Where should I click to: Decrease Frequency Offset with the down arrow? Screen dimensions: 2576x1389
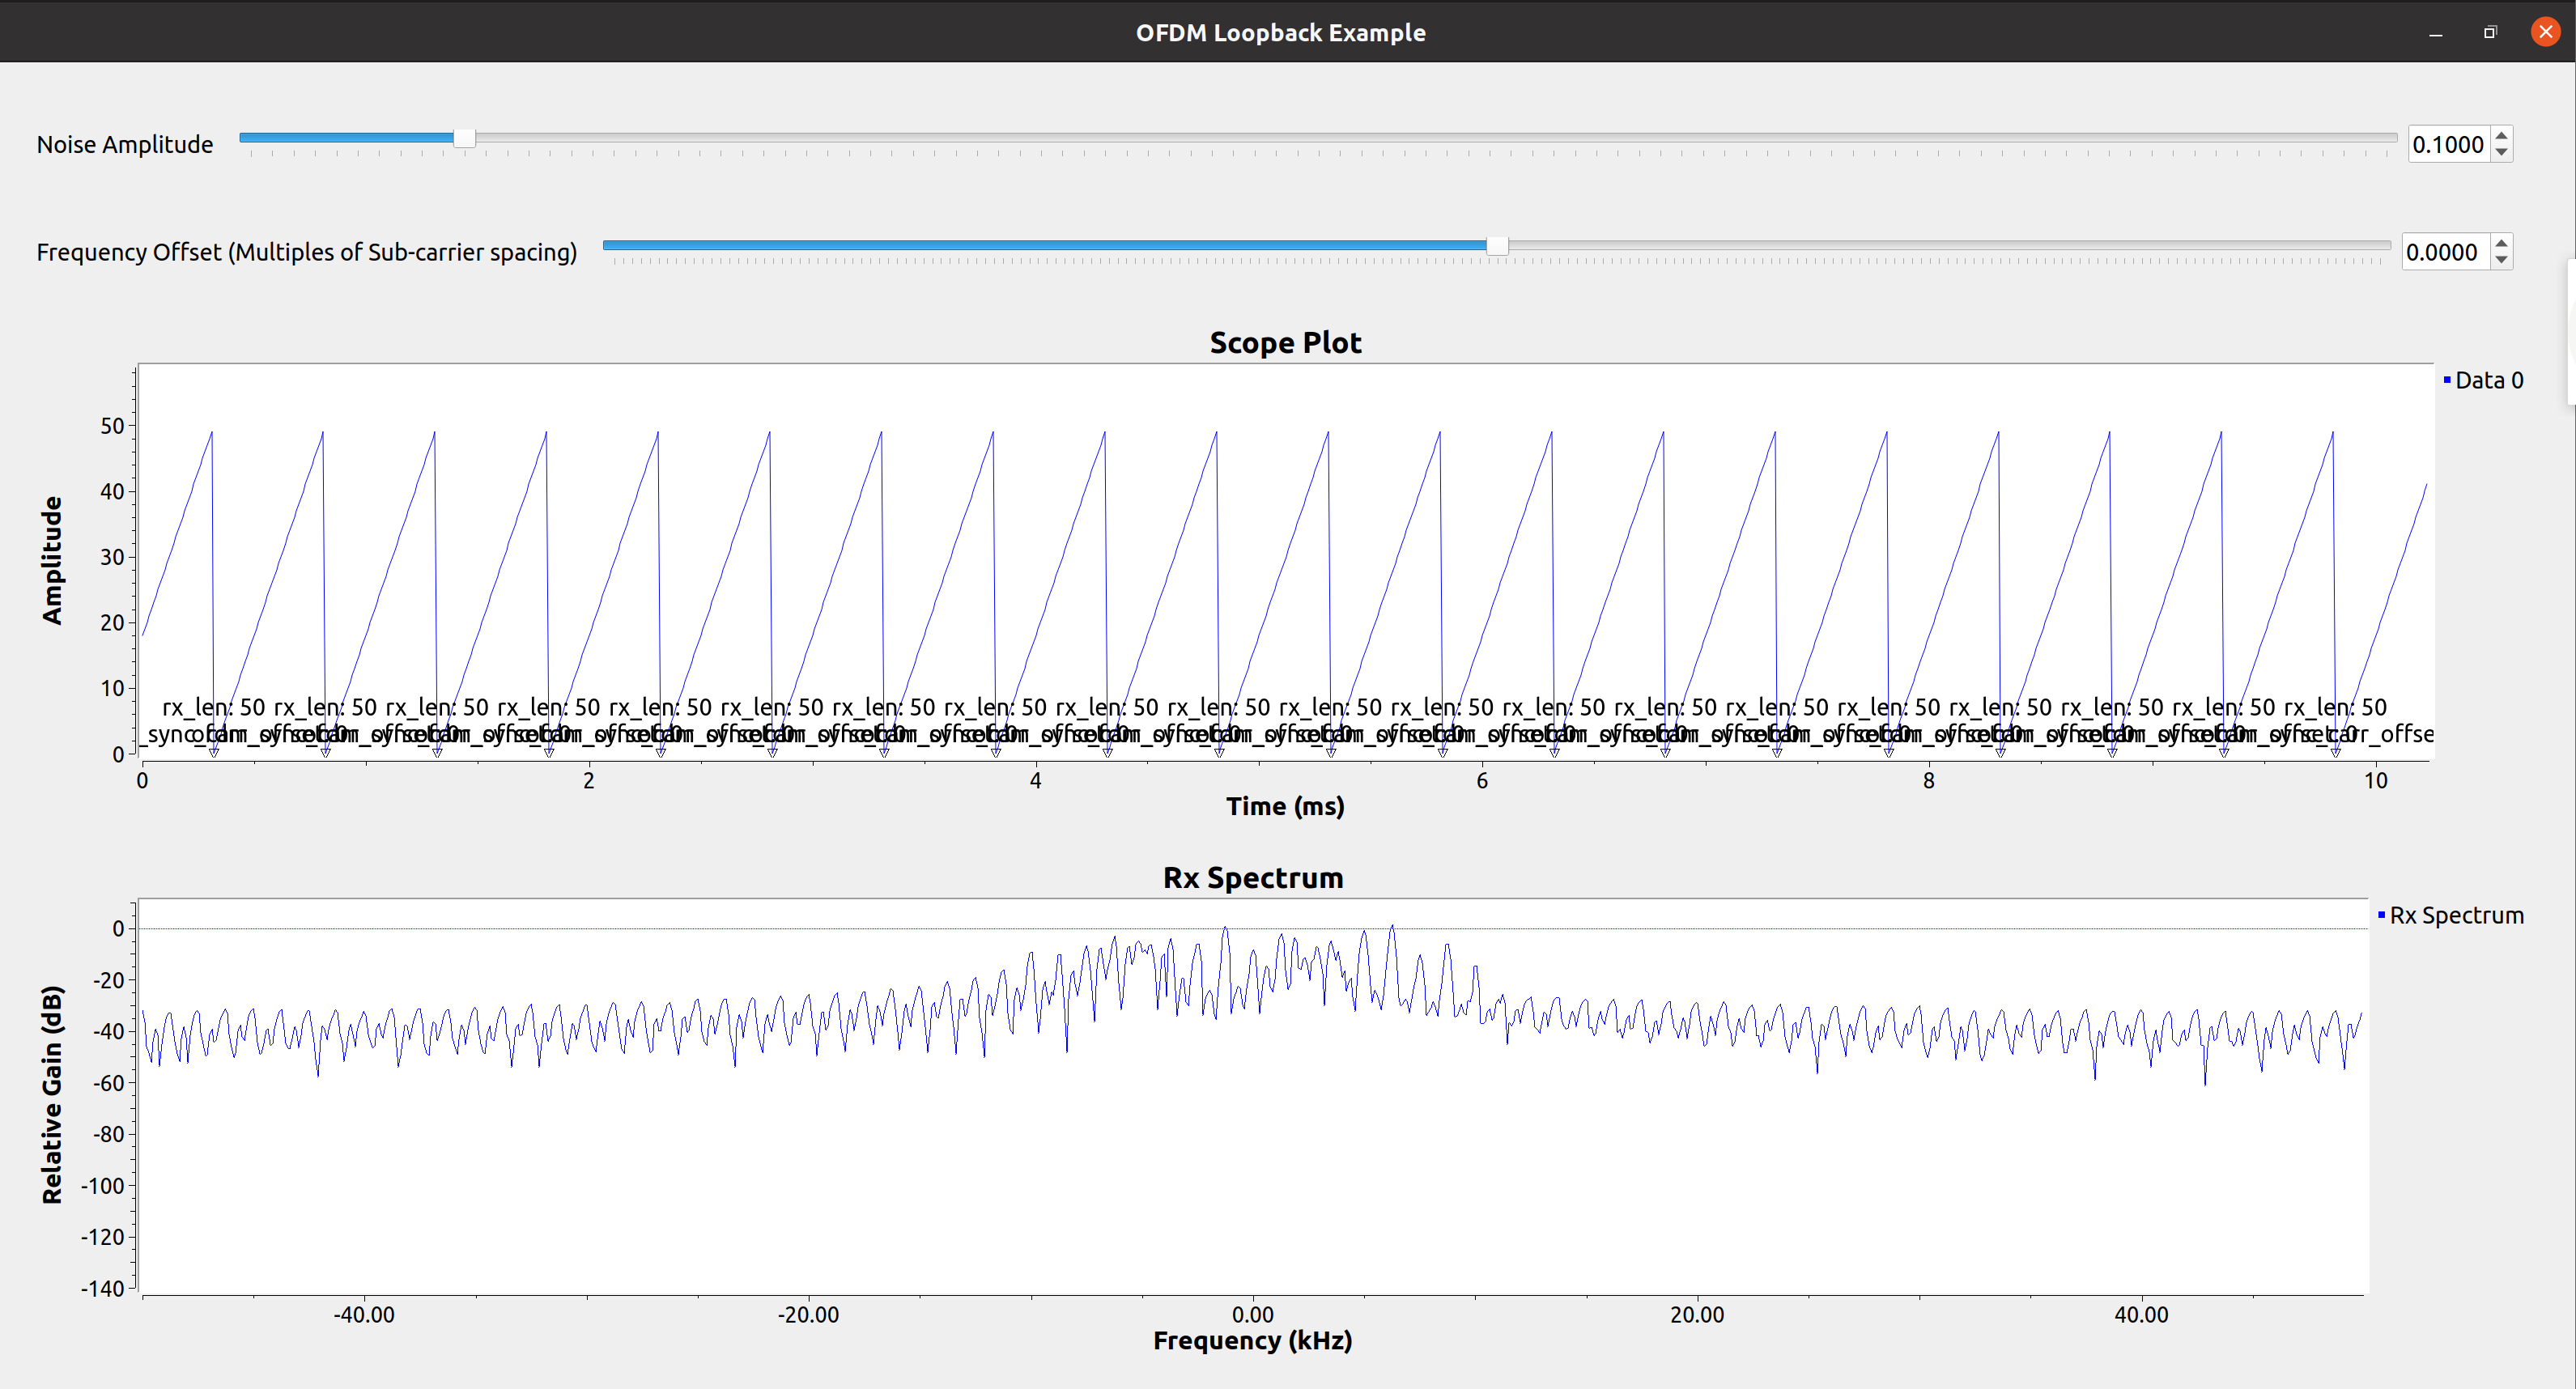coord(2501,260)
